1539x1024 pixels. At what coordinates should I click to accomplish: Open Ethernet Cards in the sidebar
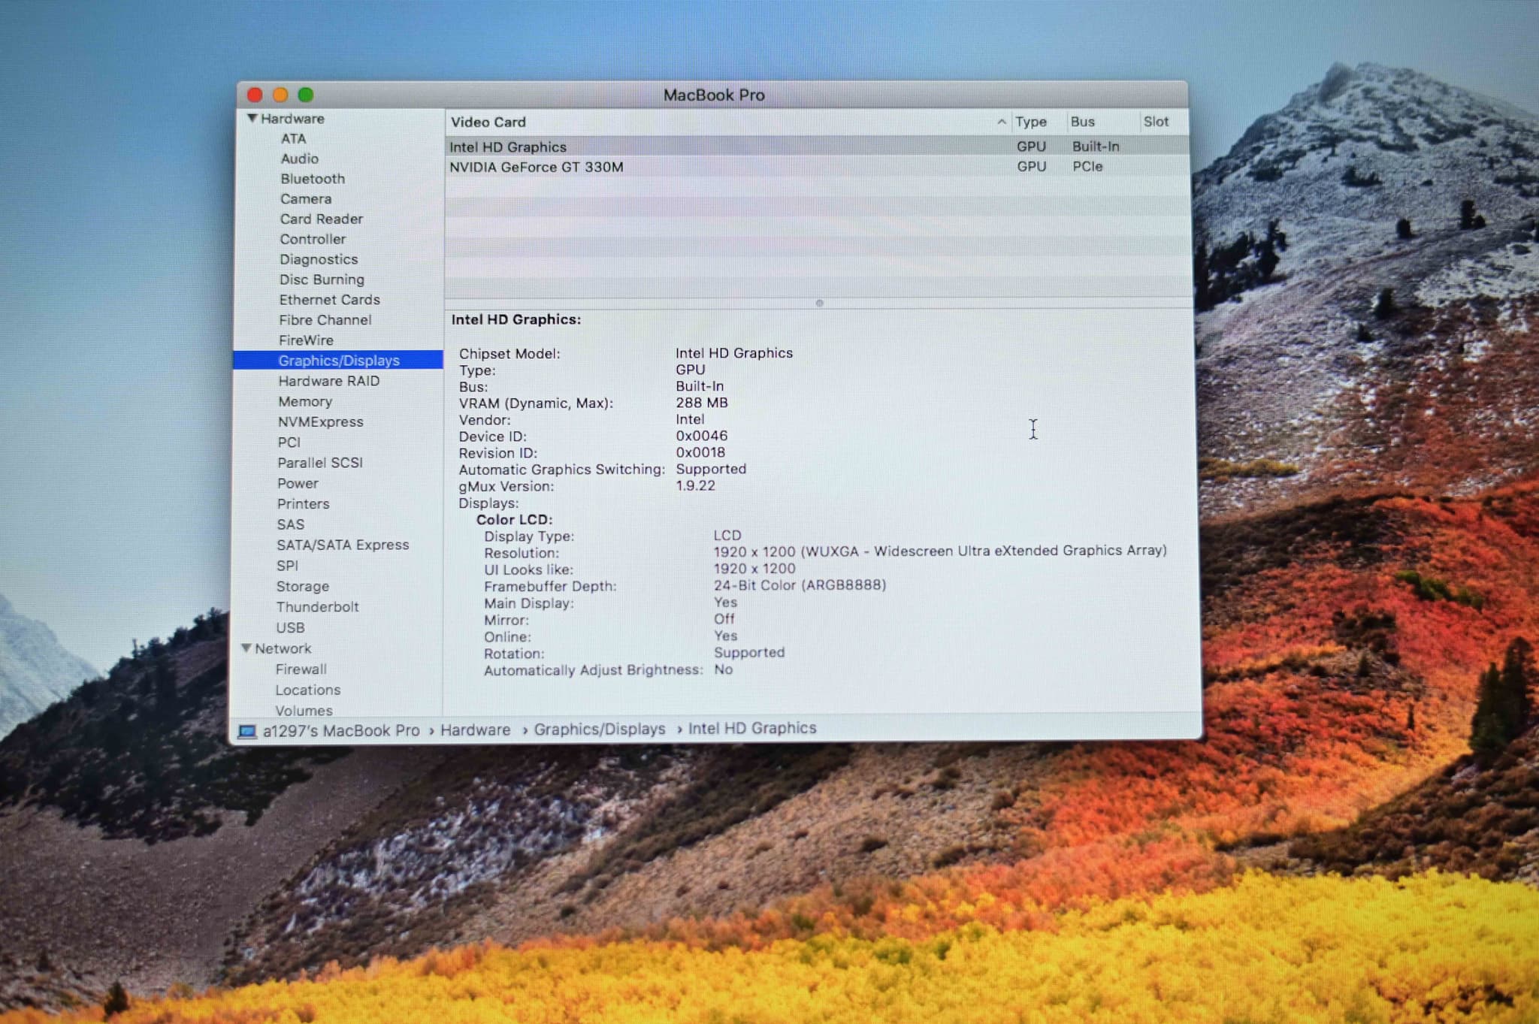(x=329, y=300)
